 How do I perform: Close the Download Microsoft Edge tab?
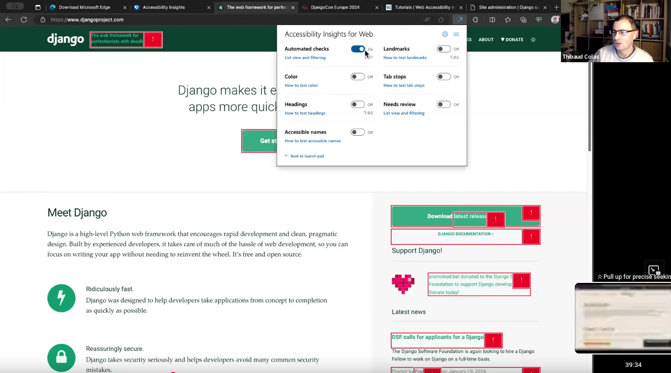point(125,8)
